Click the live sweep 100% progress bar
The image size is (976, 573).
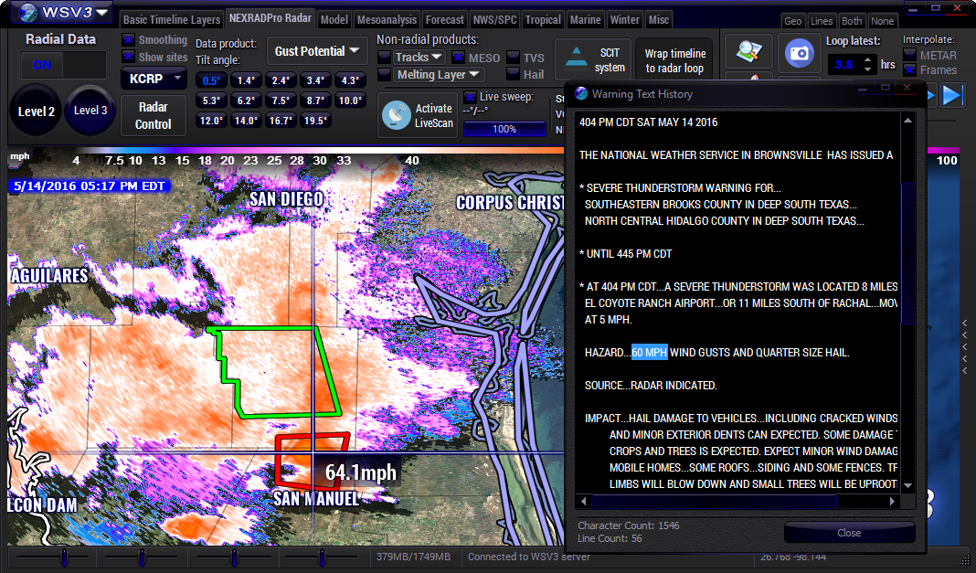[504, 129]
